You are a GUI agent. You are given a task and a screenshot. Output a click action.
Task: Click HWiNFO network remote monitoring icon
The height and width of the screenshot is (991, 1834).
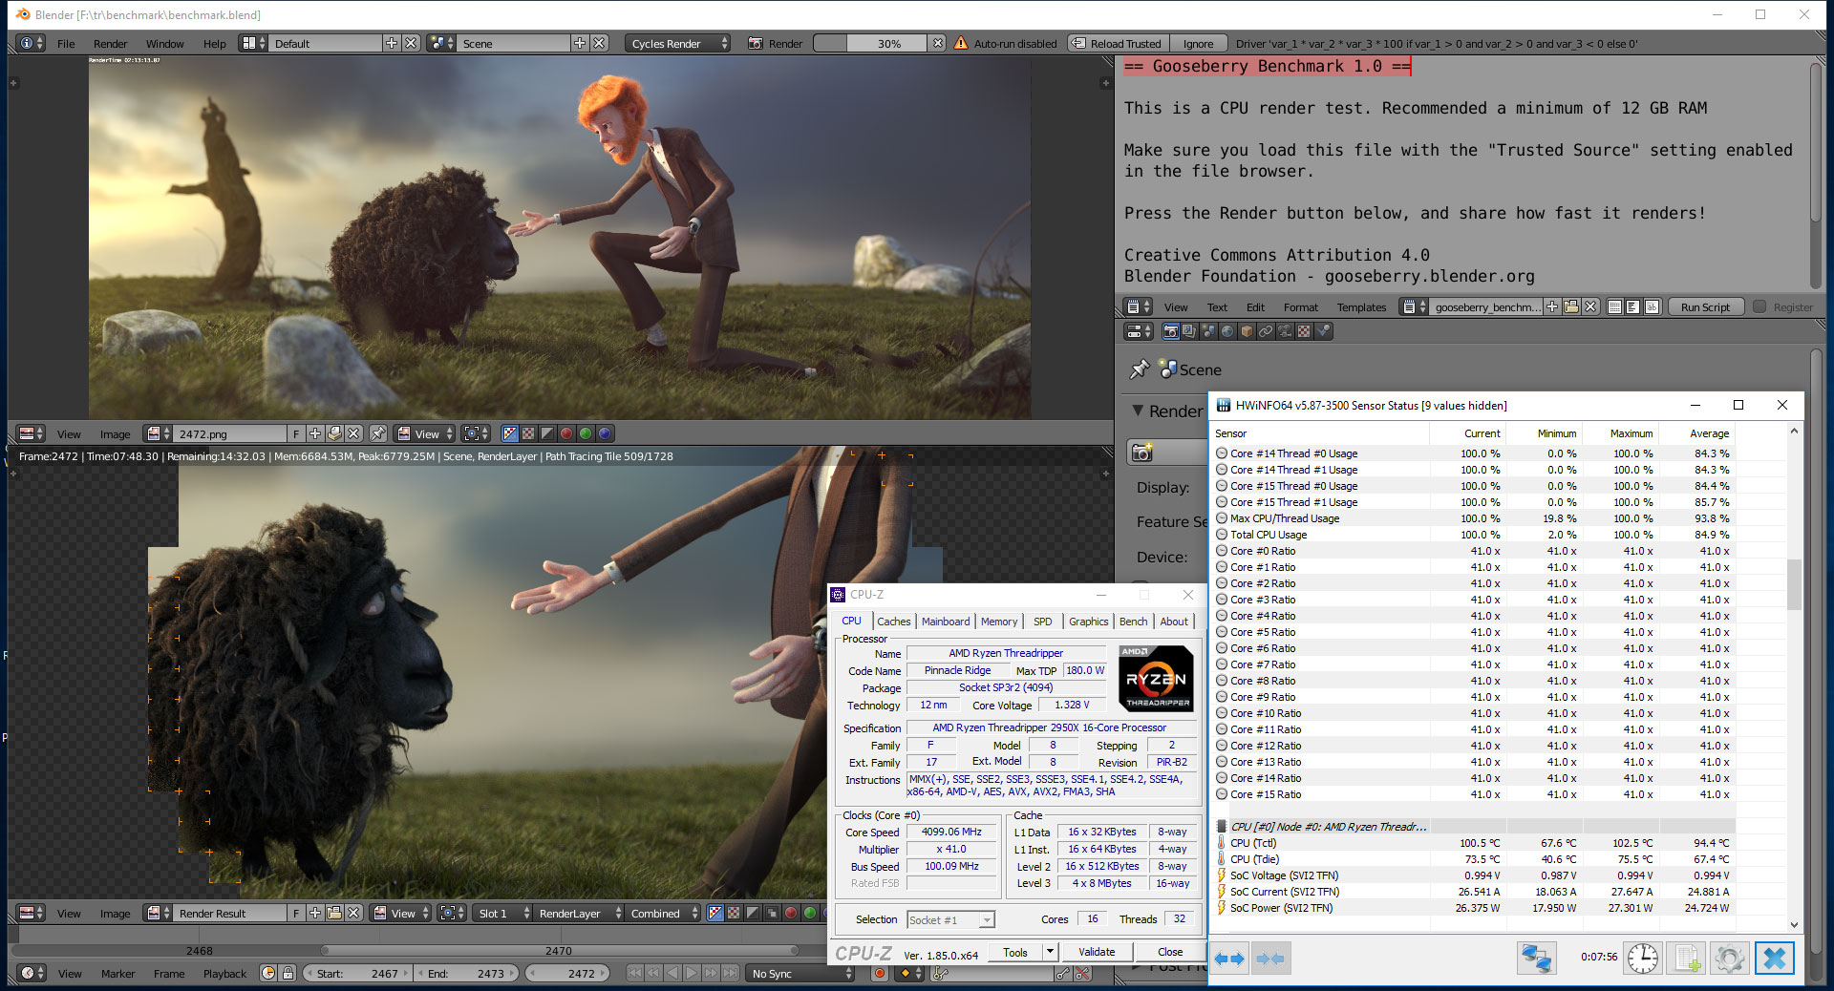click(x=1536, y=958)
